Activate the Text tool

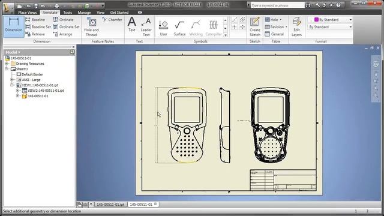tap(132, 25)
